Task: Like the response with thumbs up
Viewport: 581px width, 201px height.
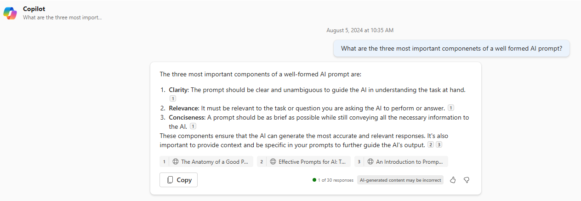Action: click(x=453, y=180)
